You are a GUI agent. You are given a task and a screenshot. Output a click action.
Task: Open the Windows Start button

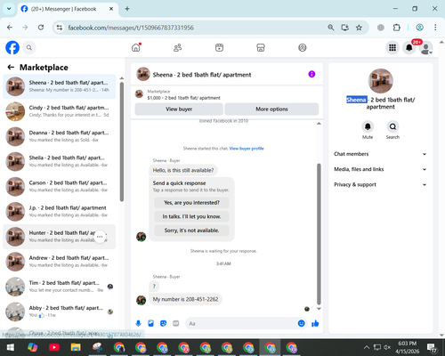11,347
